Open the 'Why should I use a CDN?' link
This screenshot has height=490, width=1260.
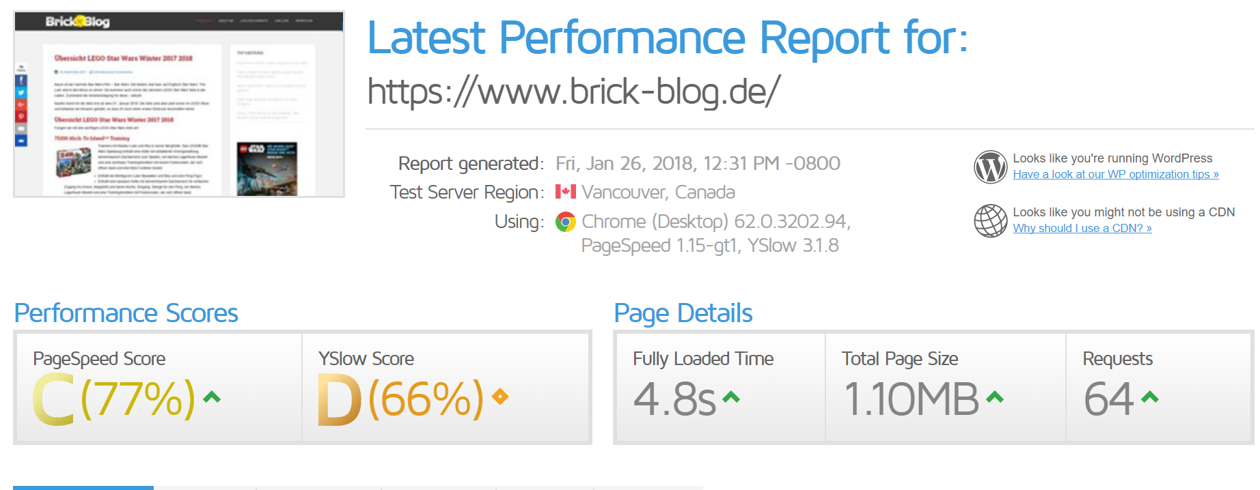point(1082,229)
